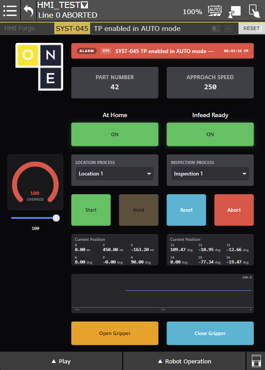Toggle the Infeed Ready ON indicator
The height and width of the screenshot is (370, 265).
pos(210,134)
